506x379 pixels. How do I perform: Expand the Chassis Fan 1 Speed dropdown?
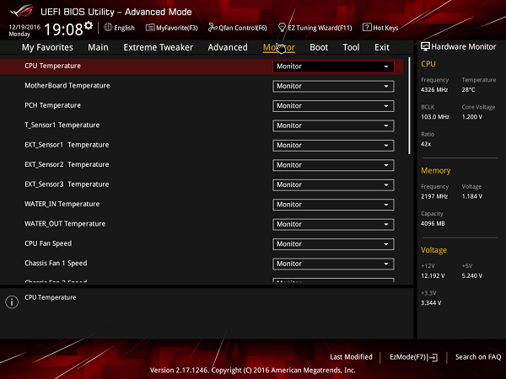(333, 264)
